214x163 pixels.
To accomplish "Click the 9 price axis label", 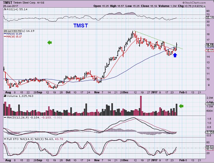I will point(209,85).
